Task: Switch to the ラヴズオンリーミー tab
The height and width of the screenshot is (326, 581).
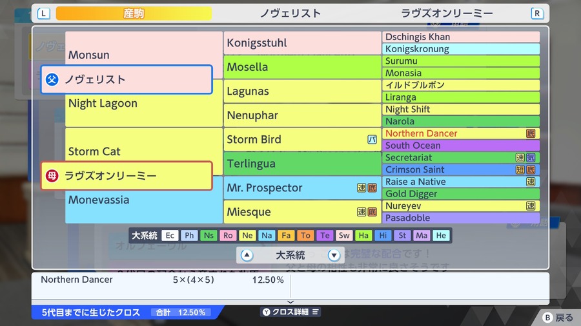Action: tap(447, 14)
